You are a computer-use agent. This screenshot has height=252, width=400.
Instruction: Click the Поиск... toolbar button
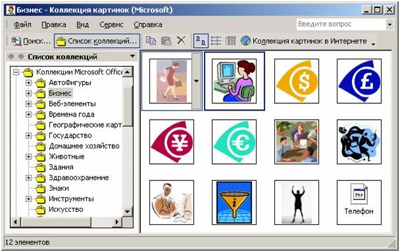tap(31, 41)
